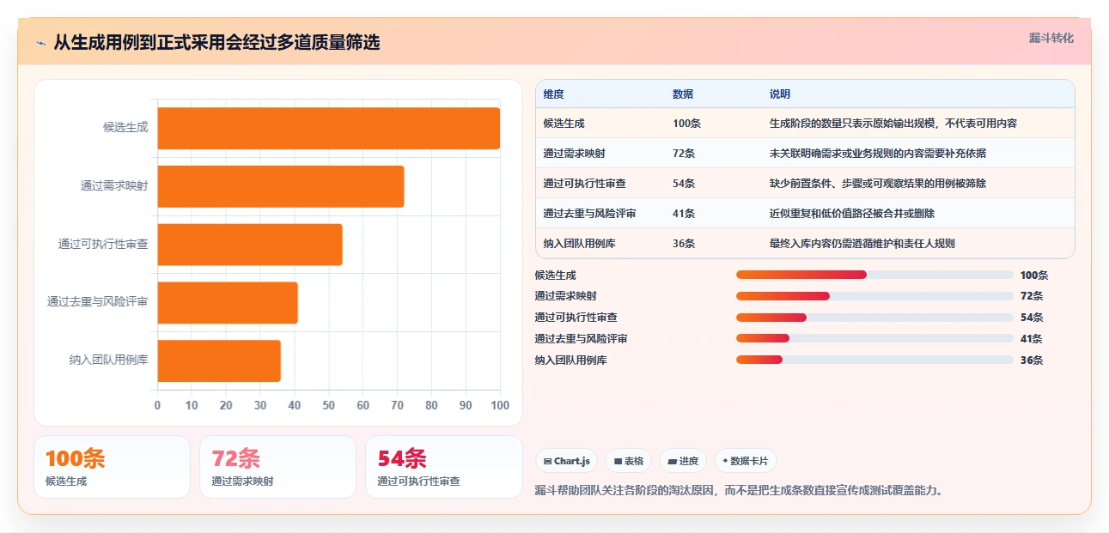Select the 通过可执行性审查 bar in the chart
1109x533 pixels.
250,245
